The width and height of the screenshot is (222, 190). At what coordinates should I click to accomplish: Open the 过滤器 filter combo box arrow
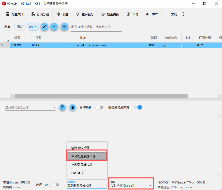(x=54, y=107)
